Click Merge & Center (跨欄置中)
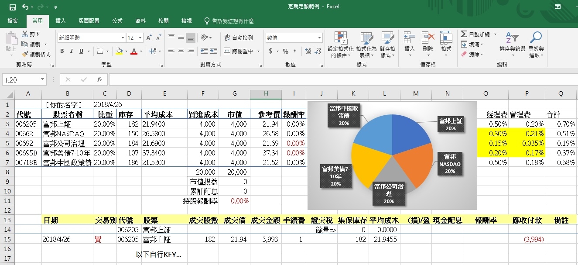This screenshot has height=265, width=578. (239, 51)
